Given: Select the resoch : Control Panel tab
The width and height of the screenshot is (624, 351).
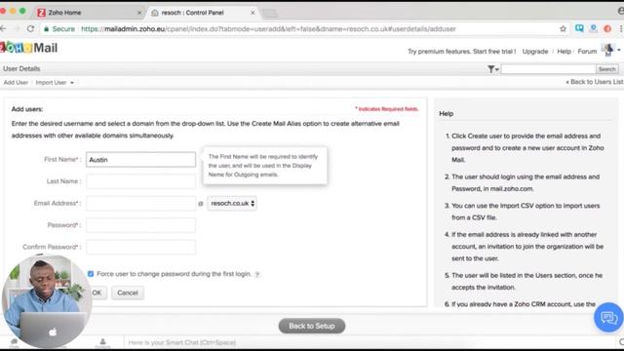Looking at the screenshot, I should pyautogui.click(x=203, y=13).
